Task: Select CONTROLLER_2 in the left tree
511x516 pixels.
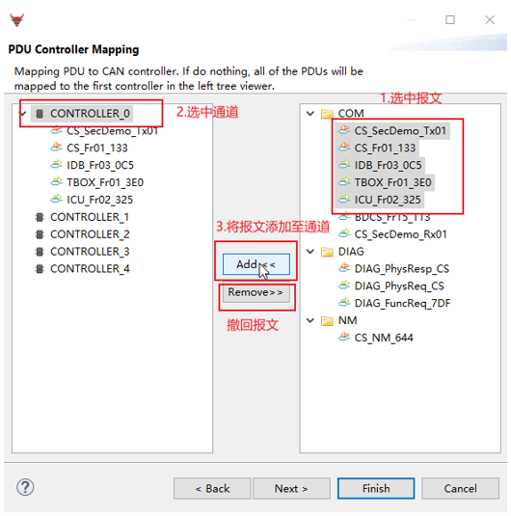Action: click(x=90, y=234)
